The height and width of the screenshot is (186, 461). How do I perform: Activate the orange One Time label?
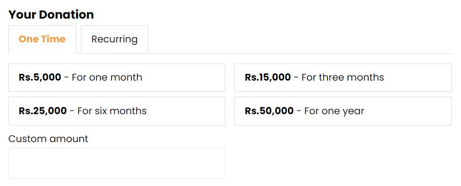pyautogui.click(x=42, y=39)
